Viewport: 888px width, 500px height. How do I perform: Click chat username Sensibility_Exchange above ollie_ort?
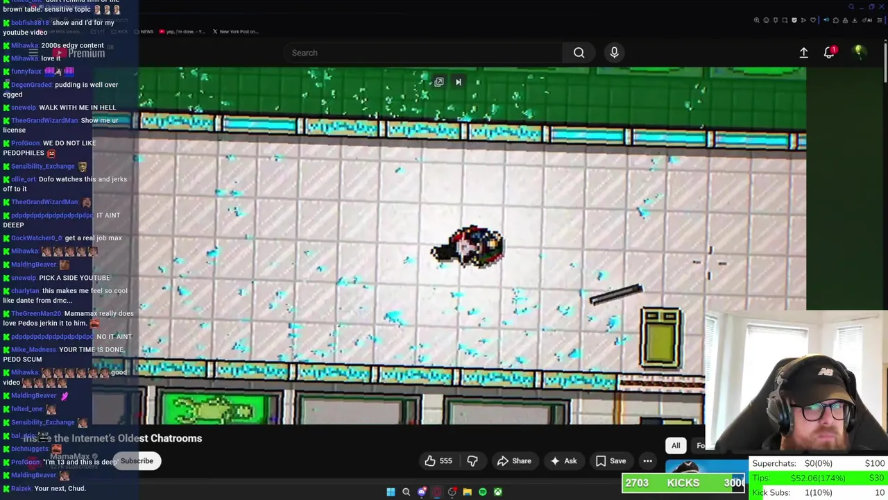click(x=43, y=167)
